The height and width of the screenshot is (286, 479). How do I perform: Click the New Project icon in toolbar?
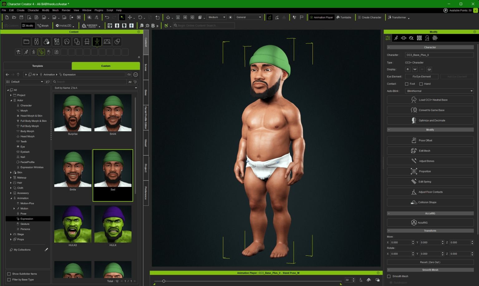(x=7, y=17)
